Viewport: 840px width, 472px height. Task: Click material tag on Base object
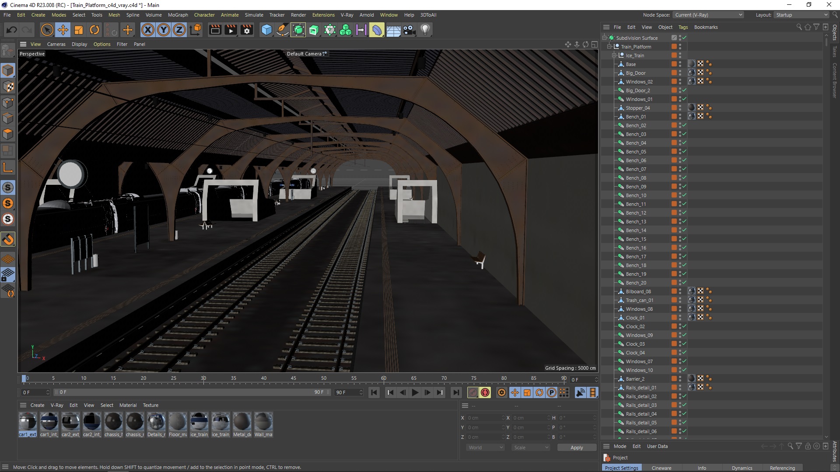tap(691, 64)
